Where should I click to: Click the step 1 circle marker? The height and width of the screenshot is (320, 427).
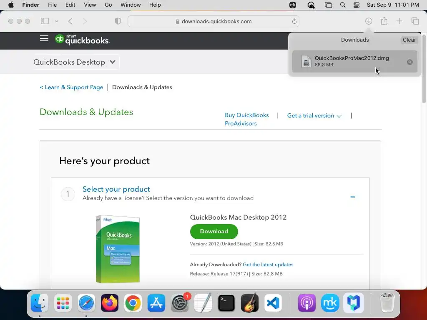click(68, 194)
